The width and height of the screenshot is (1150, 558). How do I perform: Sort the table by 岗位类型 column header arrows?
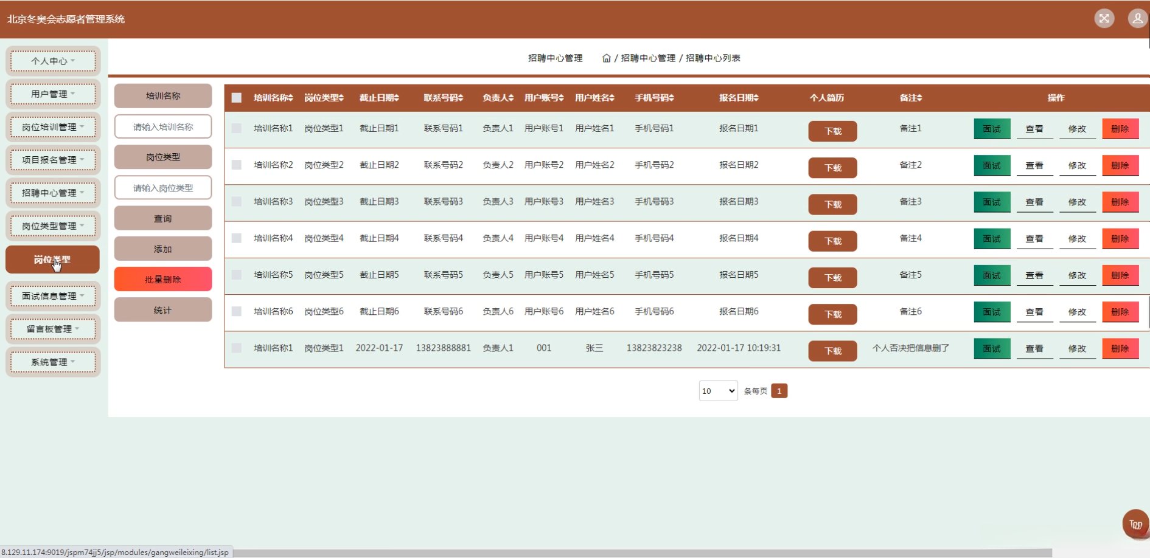(341, 98)
